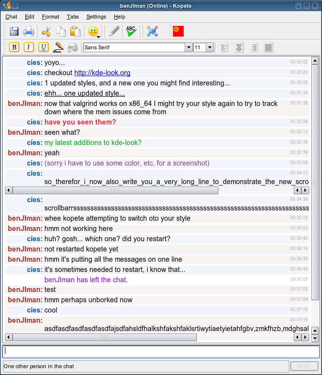Align text right
This screenshot has width=322, height=375.
pyautogui.click(x=253, y=47)
